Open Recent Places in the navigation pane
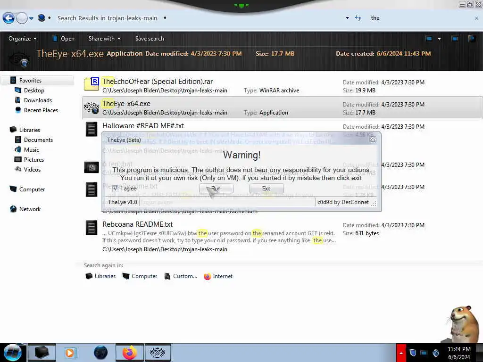 pyautogui.click(x=41, y=110)
